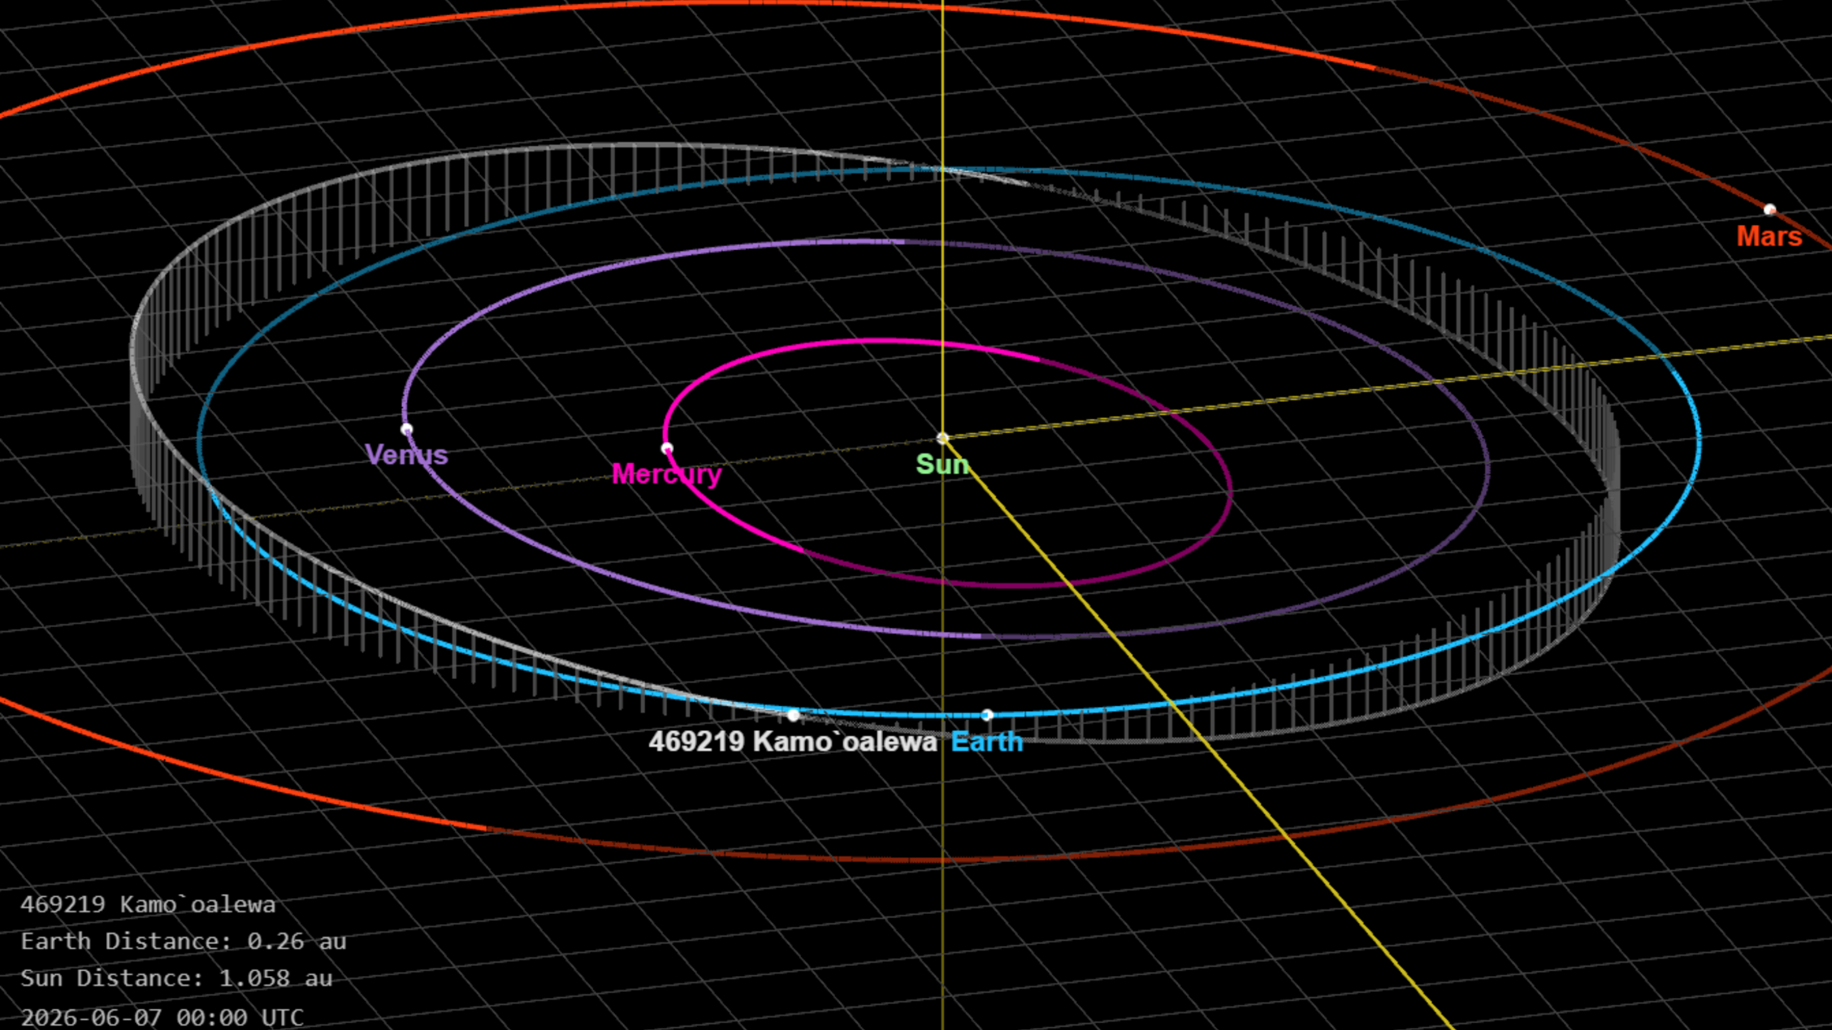The height and width of the screenshot is (1030, 1832).
Task: Click the 2026-06-07 00:00 UTC date text
Action: (x=162, y=1017)
